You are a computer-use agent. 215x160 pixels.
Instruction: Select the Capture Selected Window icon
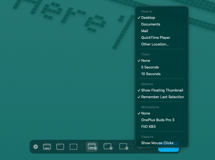(x=60, y=147)
